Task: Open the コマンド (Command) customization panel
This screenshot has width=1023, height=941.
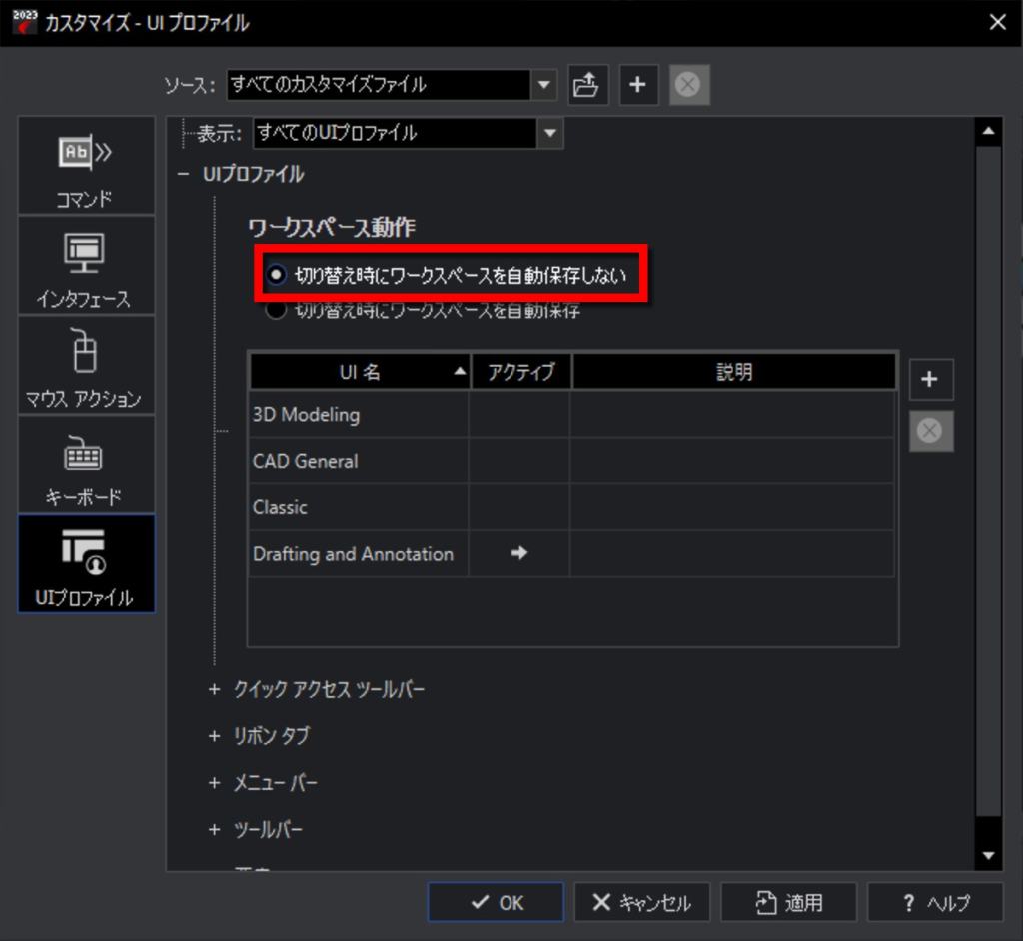Action: (86, 165)
